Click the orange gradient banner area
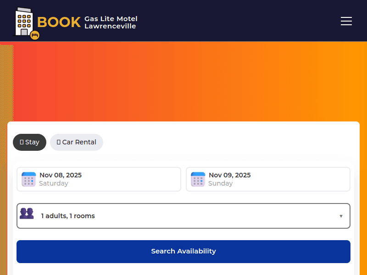This screenshot has width=367, height=275. click(183, 82)
